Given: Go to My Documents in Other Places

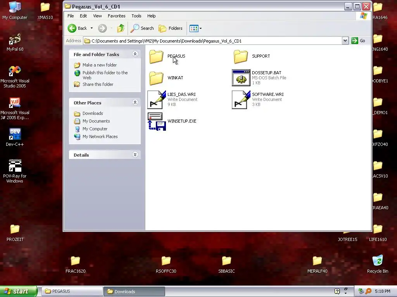Looking at the screenshot, I should coord(96,121).
